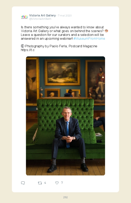Image resolution: width=131 pixels, height=203 pixels.
Task: Like the tweet with the heart icon
Action: coord(57,183)
